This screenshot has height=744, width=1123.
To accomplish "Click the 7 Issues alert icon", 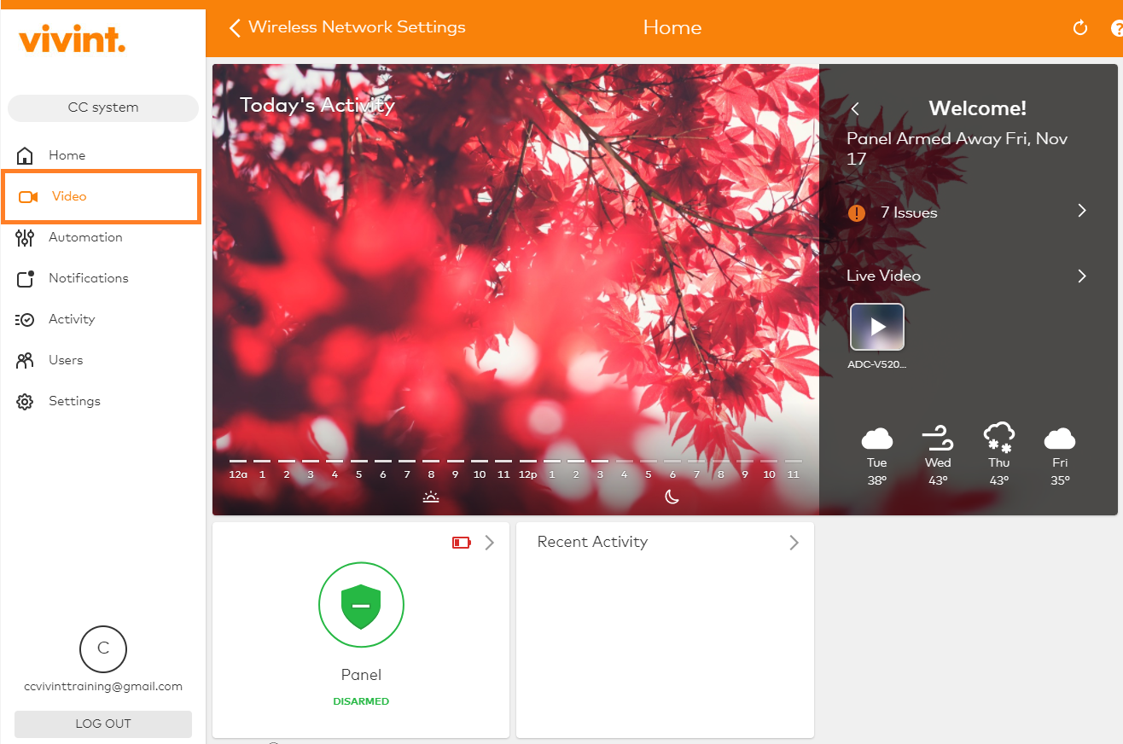I will pyautogui.click(x=857, y=212).
